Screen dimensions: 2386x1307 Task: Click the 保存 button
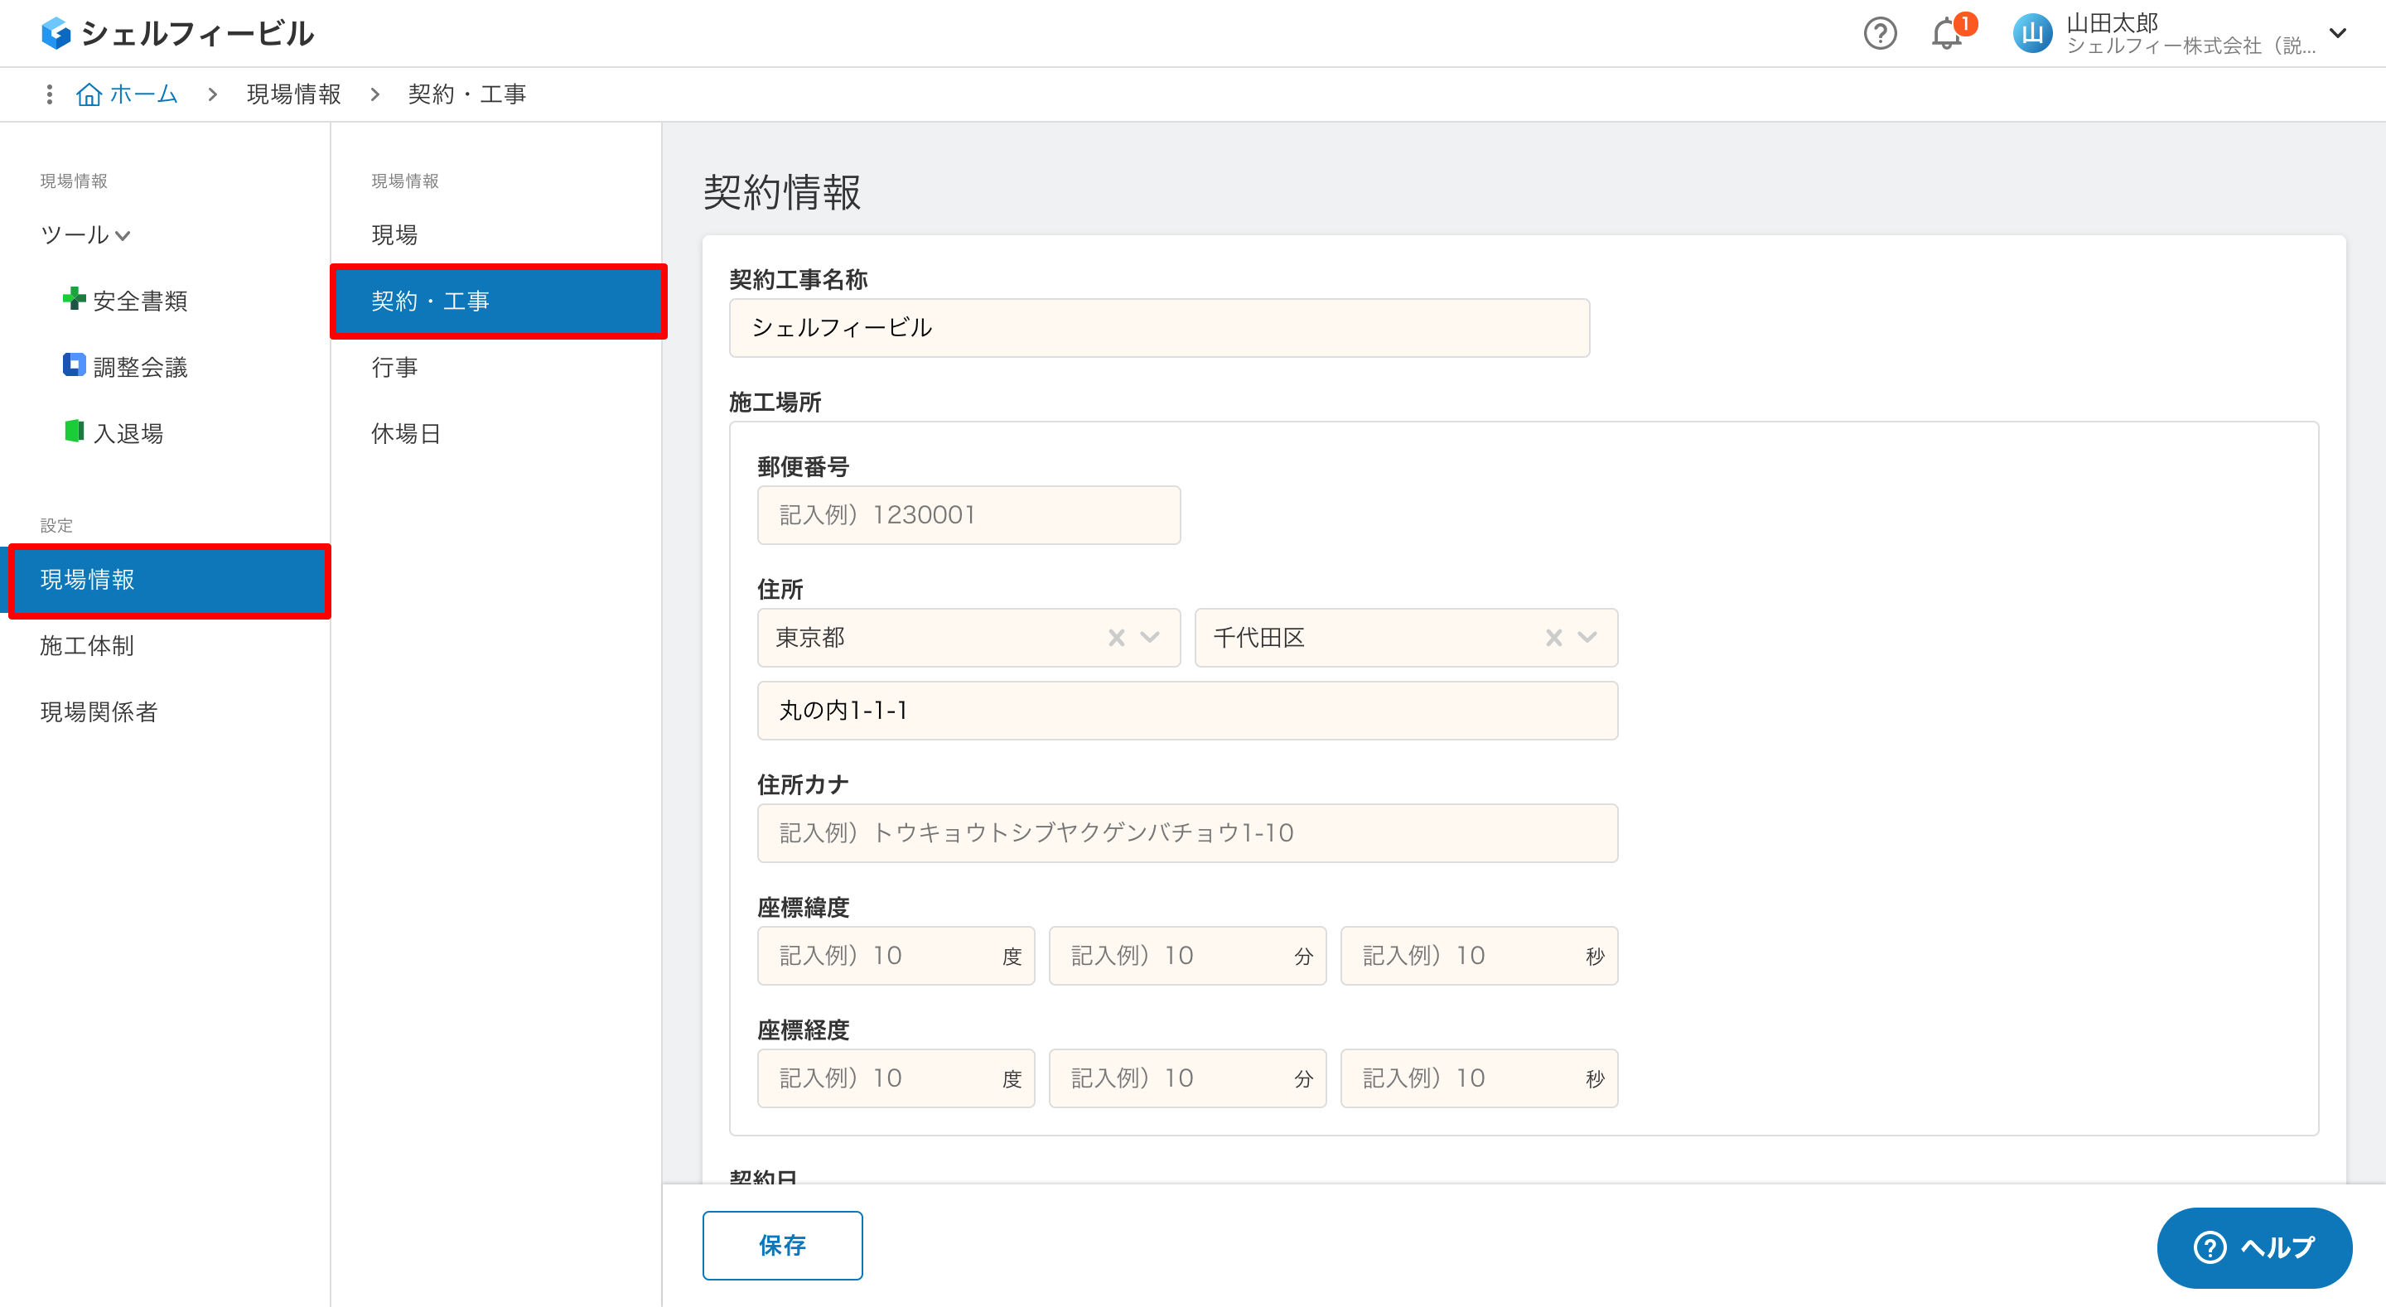tap(782, 1245)
